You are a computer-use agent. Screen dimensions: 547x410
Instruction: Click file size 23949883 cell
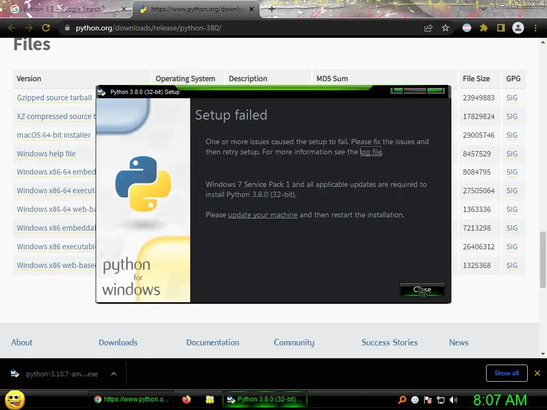click(x=479, y=98)
